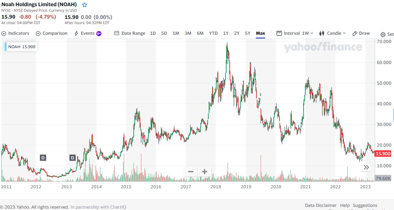Click the Draw pencil icon
The width and height of the screenshot is (394, 210).
click(x=354, y=33)
